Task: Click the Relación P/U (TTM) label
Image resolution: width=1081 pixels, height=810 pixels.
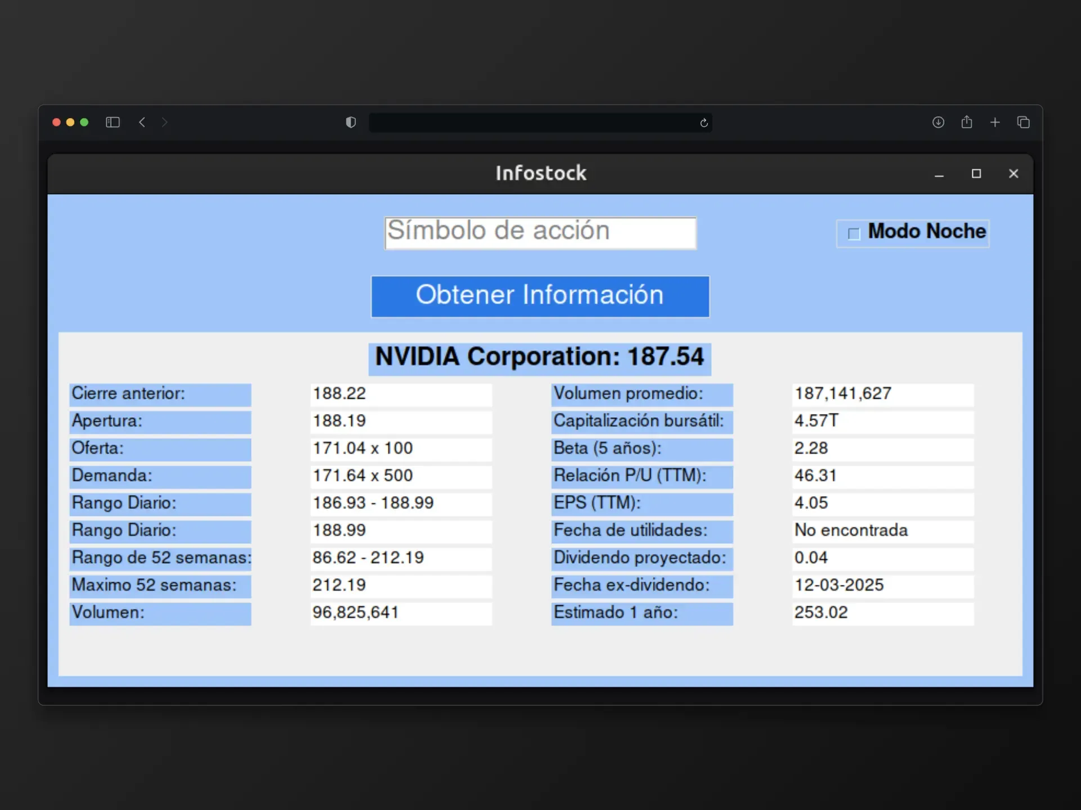Action: coord(642,477)
